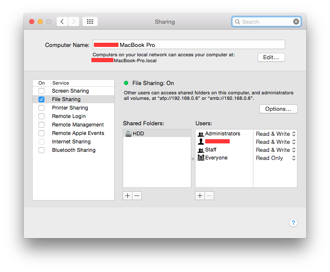Open permission dropdown for the redacted user

275,142
